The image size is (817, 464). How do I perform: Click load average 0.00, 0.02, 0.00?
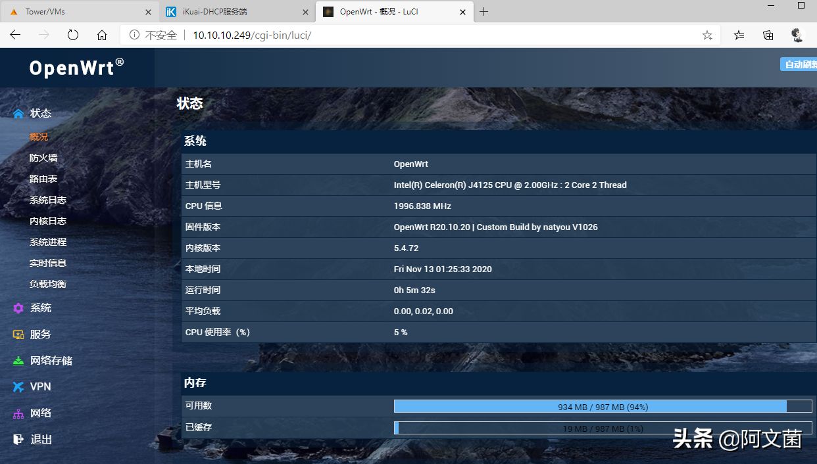click(424, 312)
